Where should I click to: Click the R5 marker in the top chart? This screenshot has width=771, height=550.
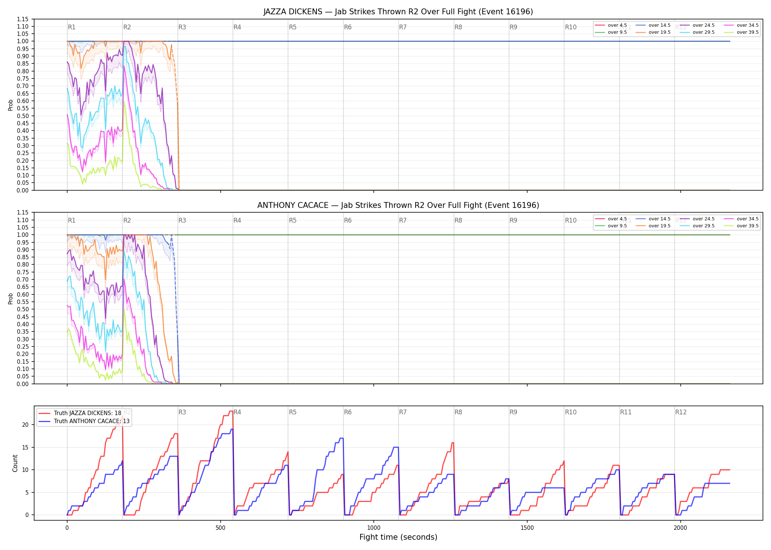[293, 27]
